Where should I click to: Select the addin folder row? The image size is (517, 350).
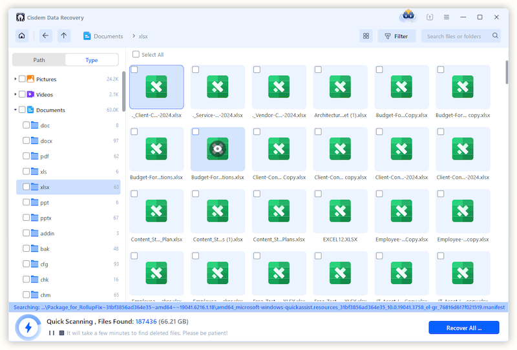pyautogui.click(x=69, y=233)
